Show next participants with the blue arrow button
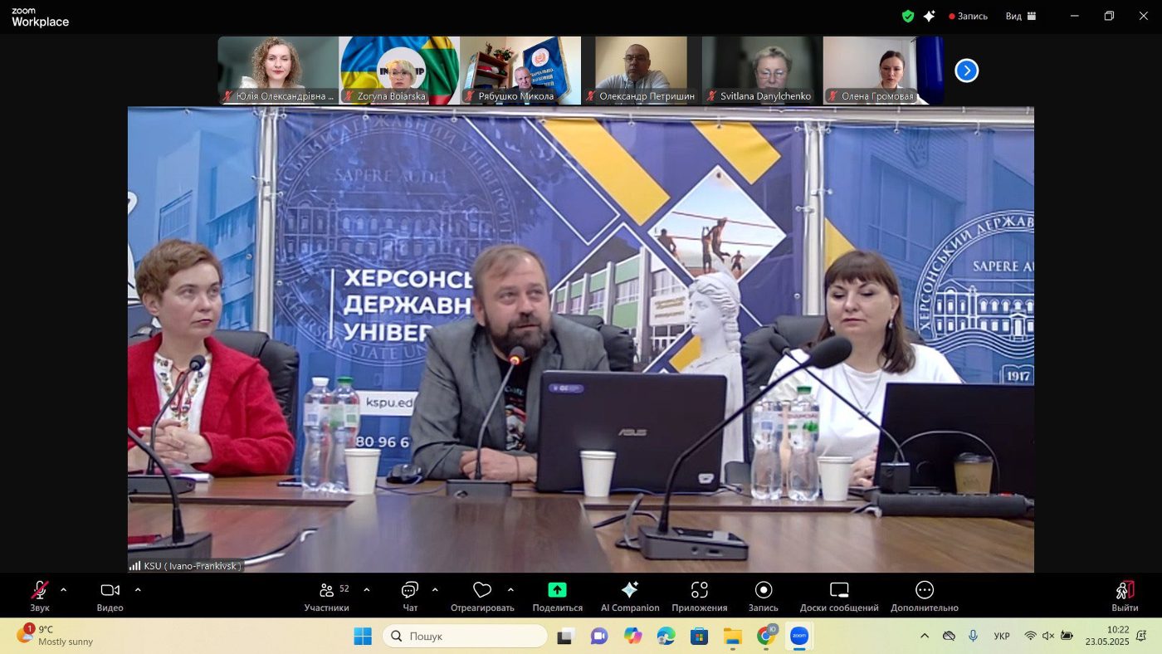 966,71
